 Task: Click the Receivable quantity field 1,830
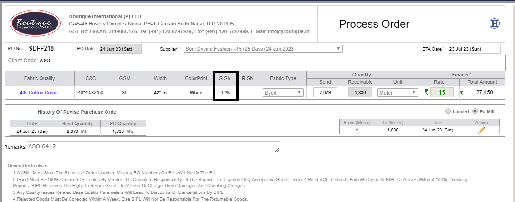click(x=360, y=92)
